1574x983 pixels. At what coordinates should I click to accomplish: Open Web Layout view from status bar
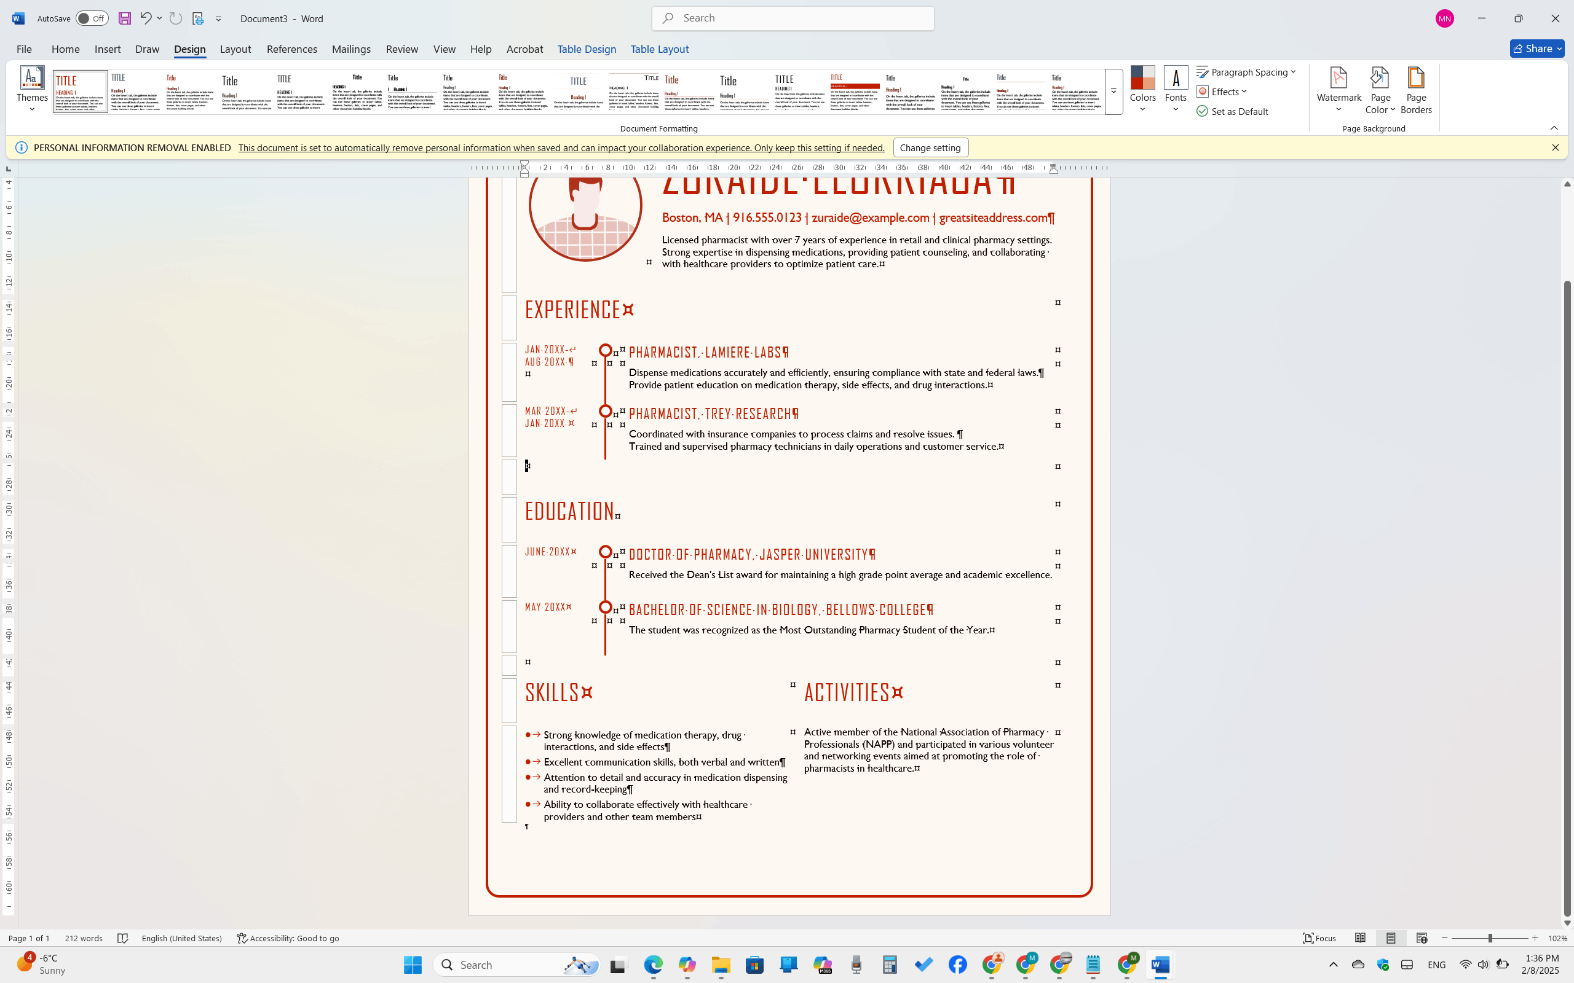click(x=1422, y=938)
